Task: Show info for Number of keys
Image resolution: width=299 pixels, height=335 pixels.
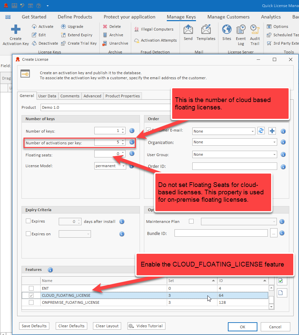Action: 132,131
